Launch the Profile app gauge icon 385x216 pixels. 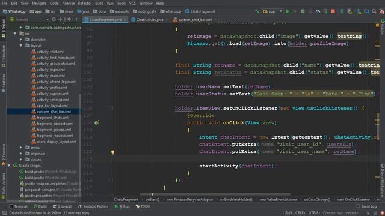[x=318, y=11]
